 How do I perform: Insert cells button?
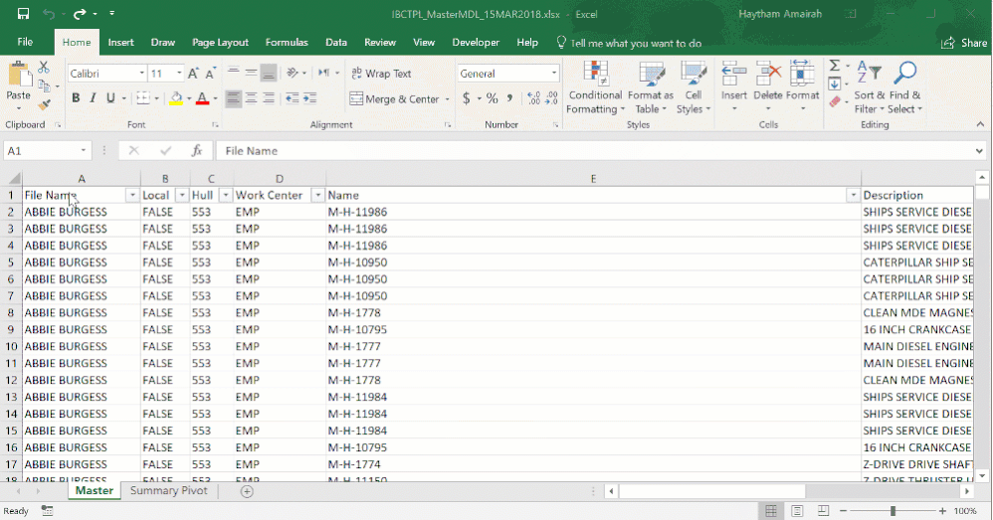pyautogui.click(x=734, y=87)
